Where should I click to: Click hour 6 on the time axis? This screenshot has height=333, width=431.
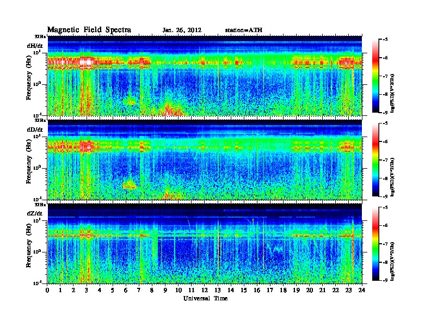pyautogui.click(x=126, y=291)
